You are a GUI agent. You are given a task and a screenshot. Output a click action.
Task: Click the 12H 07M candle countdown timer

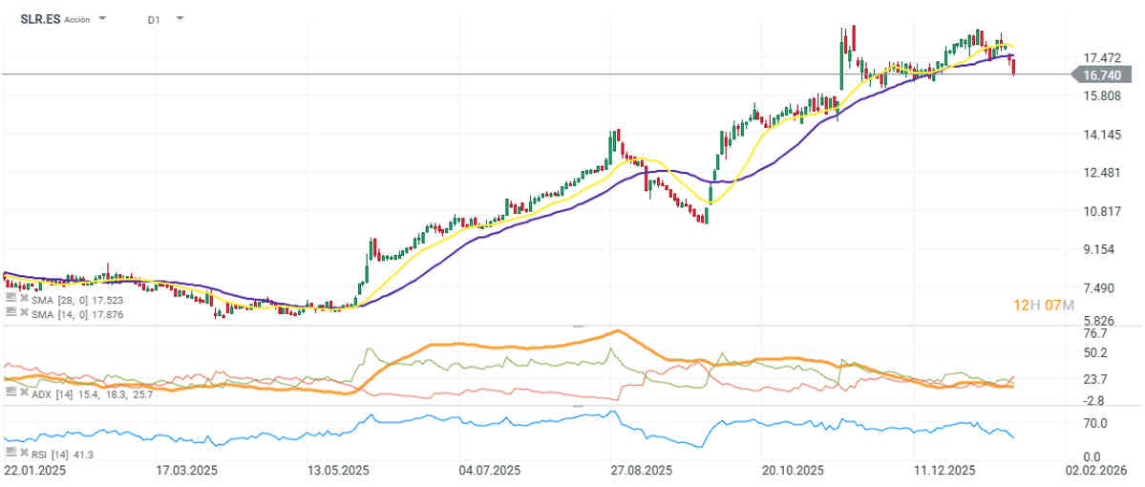(1044, 305)
